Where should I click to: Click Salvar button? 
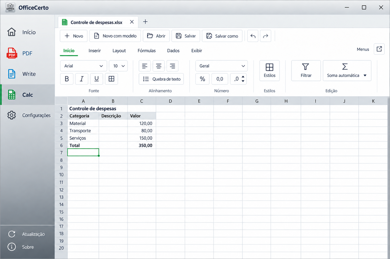[186, 36]
